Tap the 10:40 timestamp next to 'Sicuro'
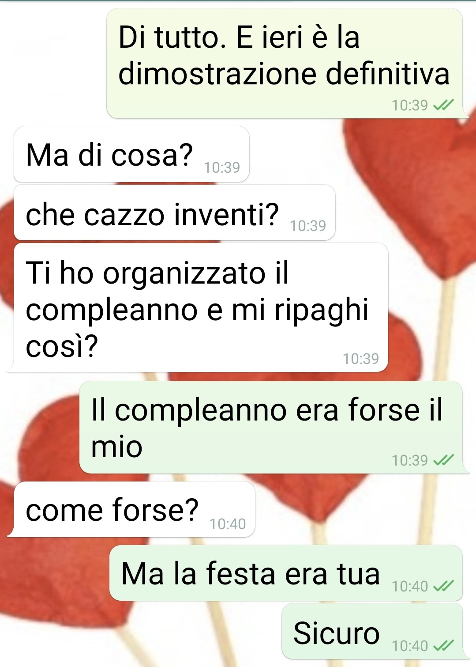 410,646
